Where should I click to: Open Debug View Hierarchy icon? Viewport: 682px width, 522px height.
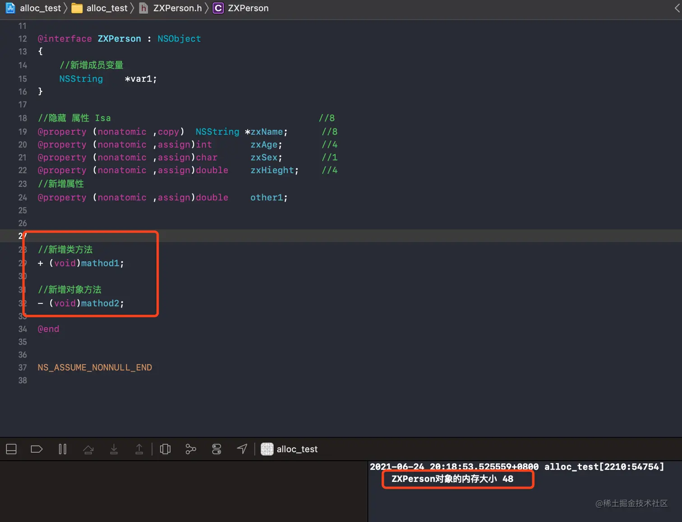[166, 449]
